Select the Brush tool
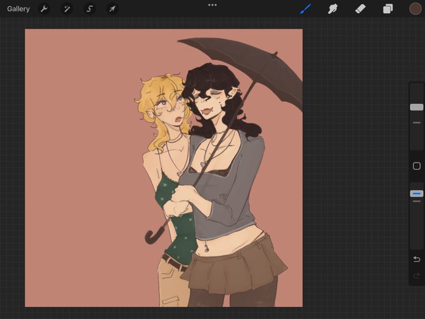425x319 pixels. pos(306,9)
